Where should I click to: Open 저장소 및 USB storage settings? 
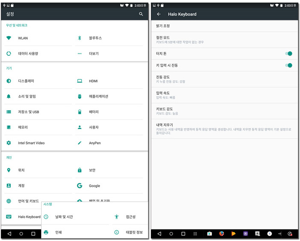38,112
